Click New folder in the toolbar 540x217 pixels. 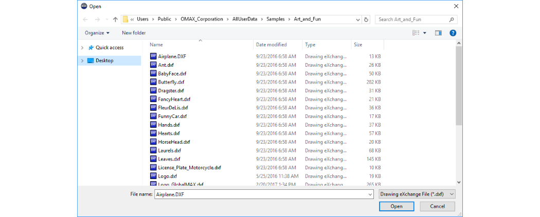[134, 33]
